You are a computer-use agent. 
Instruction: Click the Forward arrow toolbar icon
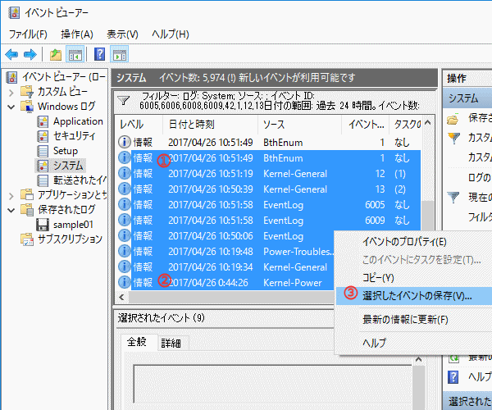[x=30, y=55]
